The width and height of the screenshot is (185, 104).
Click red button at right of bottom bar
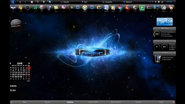click(173, 102)
